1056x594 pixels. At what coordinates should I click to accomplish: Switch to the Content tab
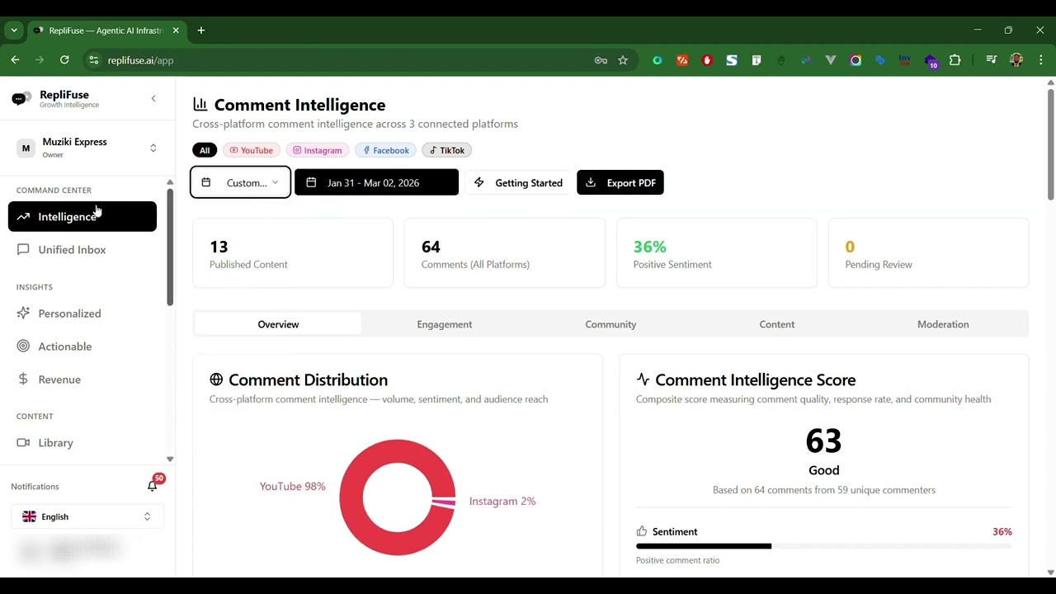point(777,324)
